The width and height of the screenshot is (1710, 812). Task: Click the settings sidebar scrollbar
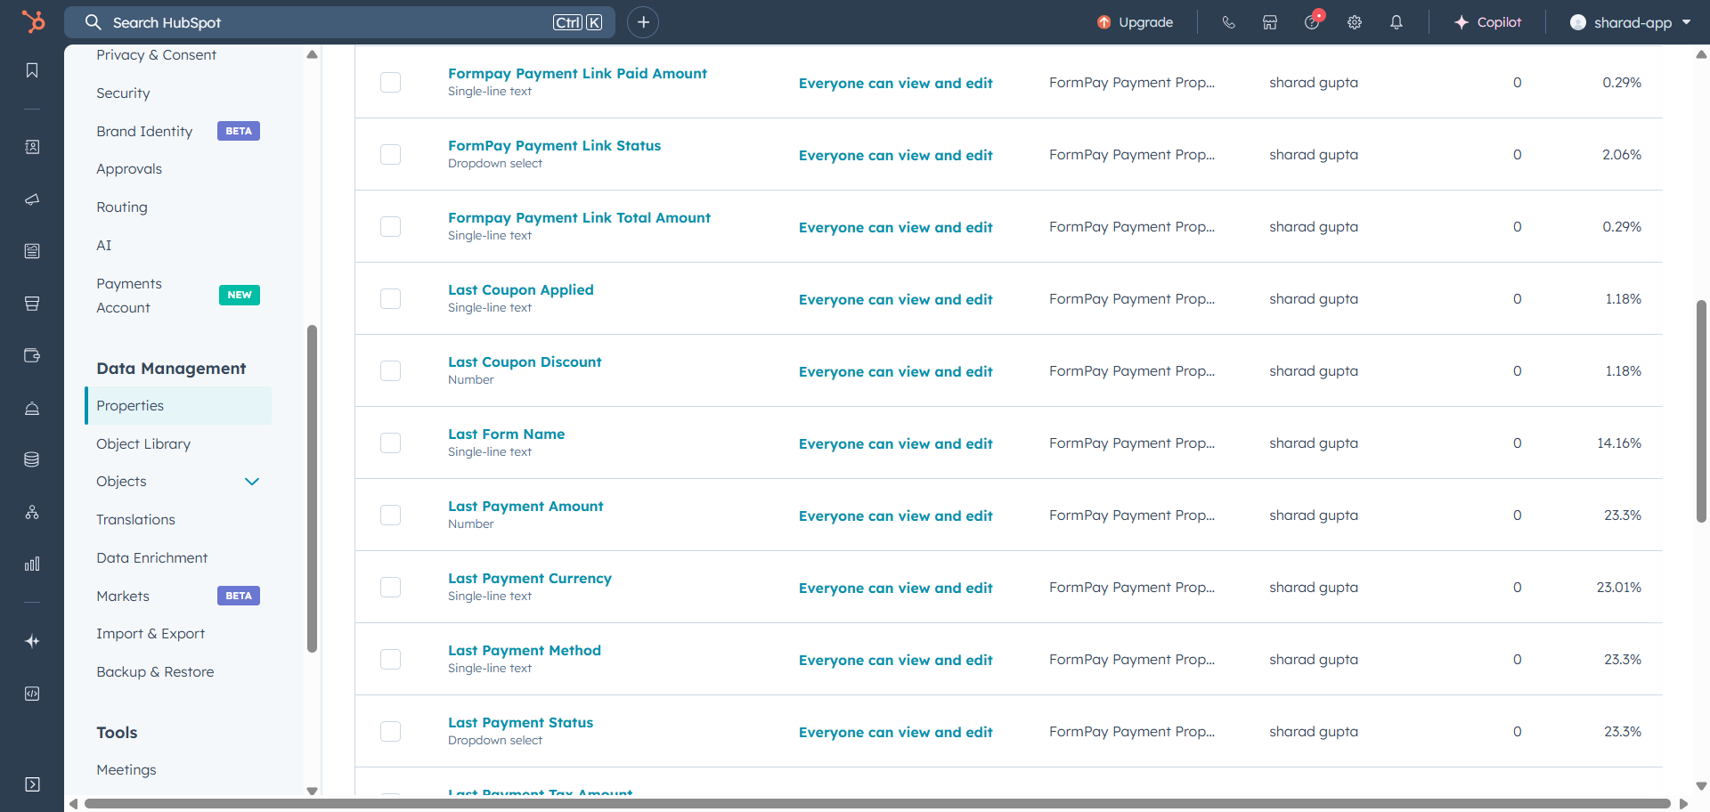click(x=312, y=489)
